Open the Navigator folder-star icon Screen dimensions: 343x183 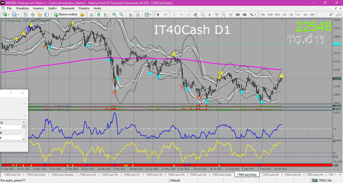(40, 15)
